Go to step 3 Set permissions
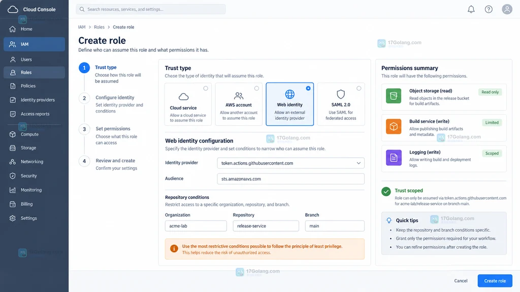Viewport: 520px width, 292px height. 84,129
